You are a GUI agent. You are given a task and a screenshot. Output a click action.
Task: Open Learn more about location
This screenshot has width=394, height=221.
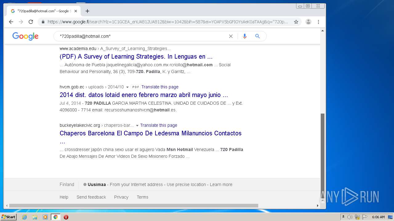tap(221, 184)
